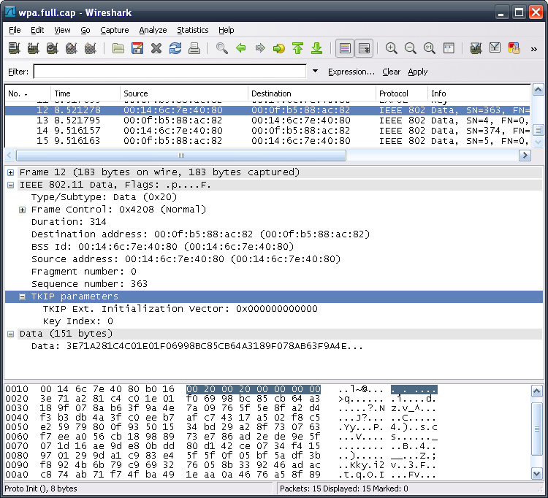The image size is (548, 498).
Task: Expand Frame Control 0x4208 node
Action: pyautogui.click(x=22, y=210)
